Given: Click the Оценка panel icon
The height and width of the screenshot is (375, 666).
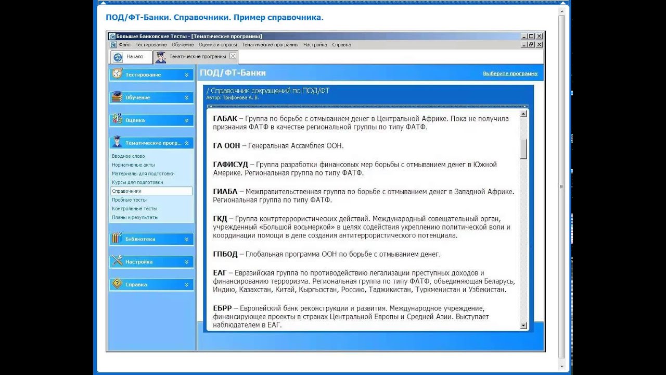Looking at the screenshot, I should pyautogui.click(x=117, y=119).
